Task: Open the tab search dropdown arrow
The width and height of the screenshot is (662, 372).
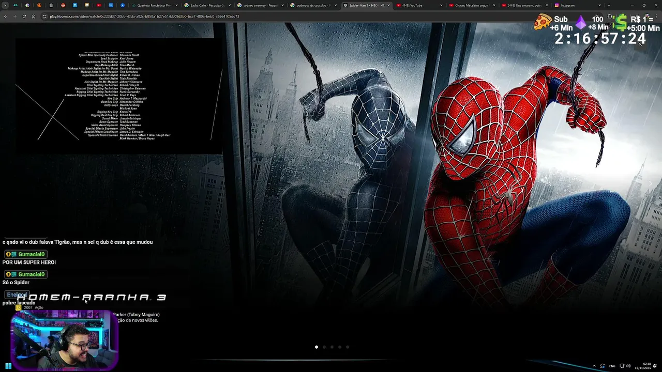Action: pos(5,5)
